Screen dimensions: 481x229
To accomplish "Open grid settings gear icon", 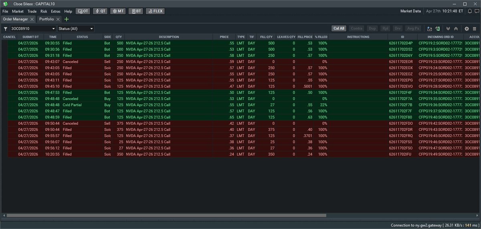I will click(x=467, y=29).
